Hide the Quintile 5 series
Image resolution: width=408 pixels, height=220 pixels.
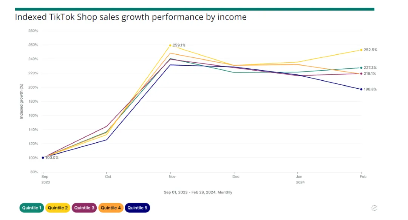(x=137, y=208)
